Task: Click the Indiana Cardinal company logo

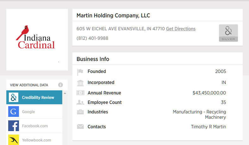Action: click(x=36, y=38)
